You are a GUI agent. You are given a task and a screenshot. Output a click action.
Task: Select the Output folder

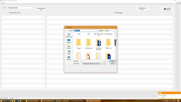(79, 44)
